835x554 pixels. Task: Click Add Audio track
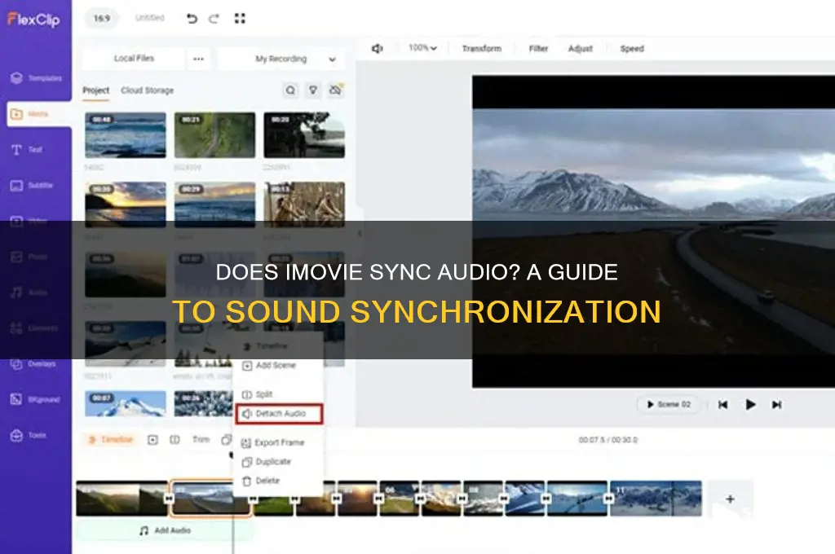pos(165,530)
